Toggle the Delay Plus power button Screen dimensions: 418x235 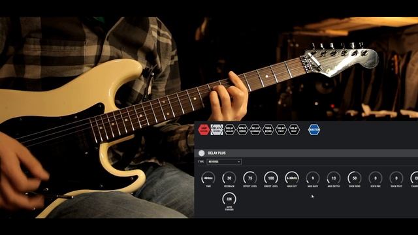202,153
